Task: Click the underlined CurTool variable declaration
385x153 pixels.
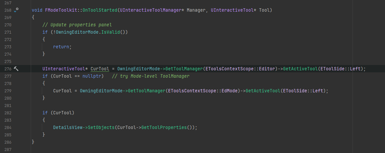Action: 100,69
